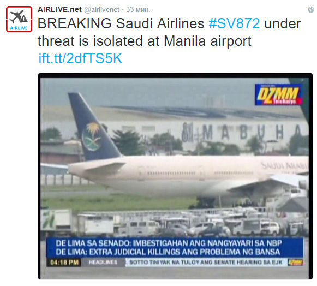Click the tweet text BREAKING Saudi Airlines

coord(121,23)
